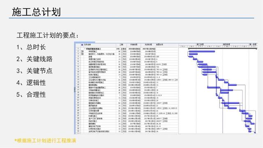Click the 前置任务 column header

[x=159, y=45]
